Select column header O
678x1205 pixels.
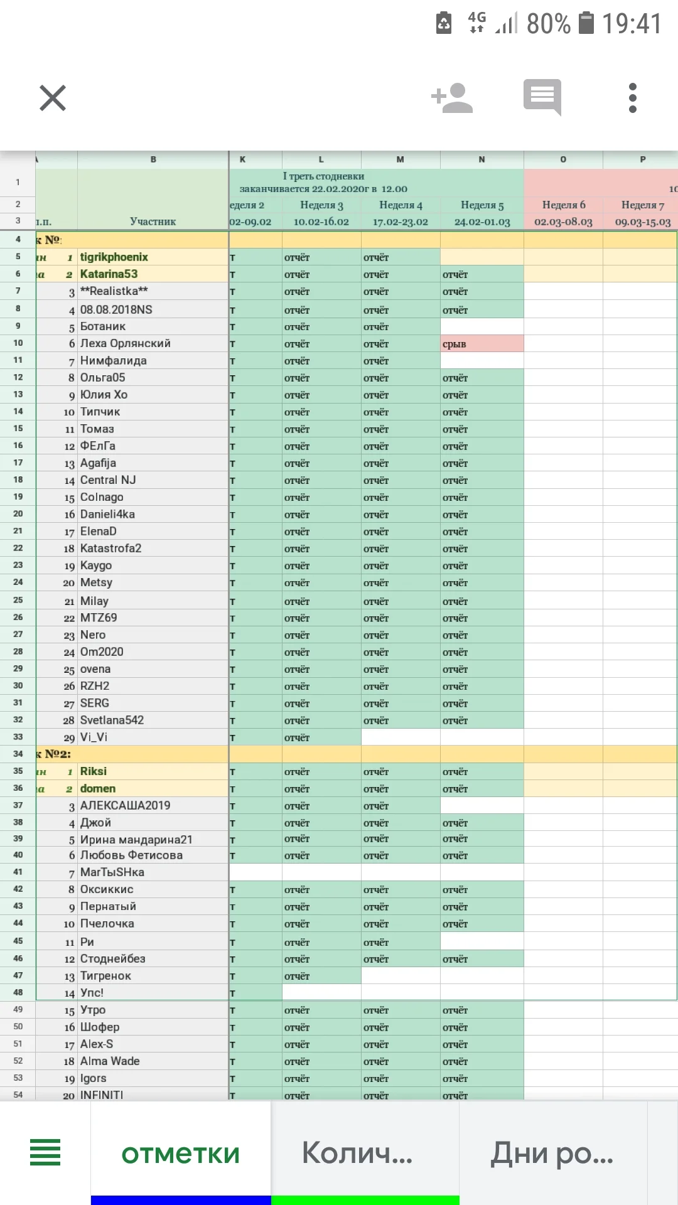point(563,159)
